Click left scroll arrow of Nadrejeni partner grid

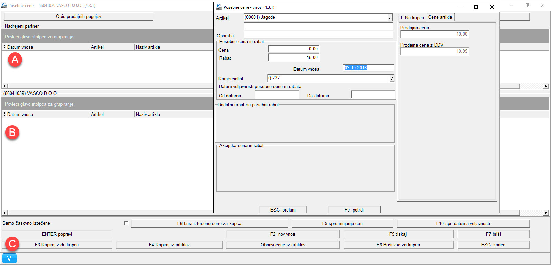4,86
